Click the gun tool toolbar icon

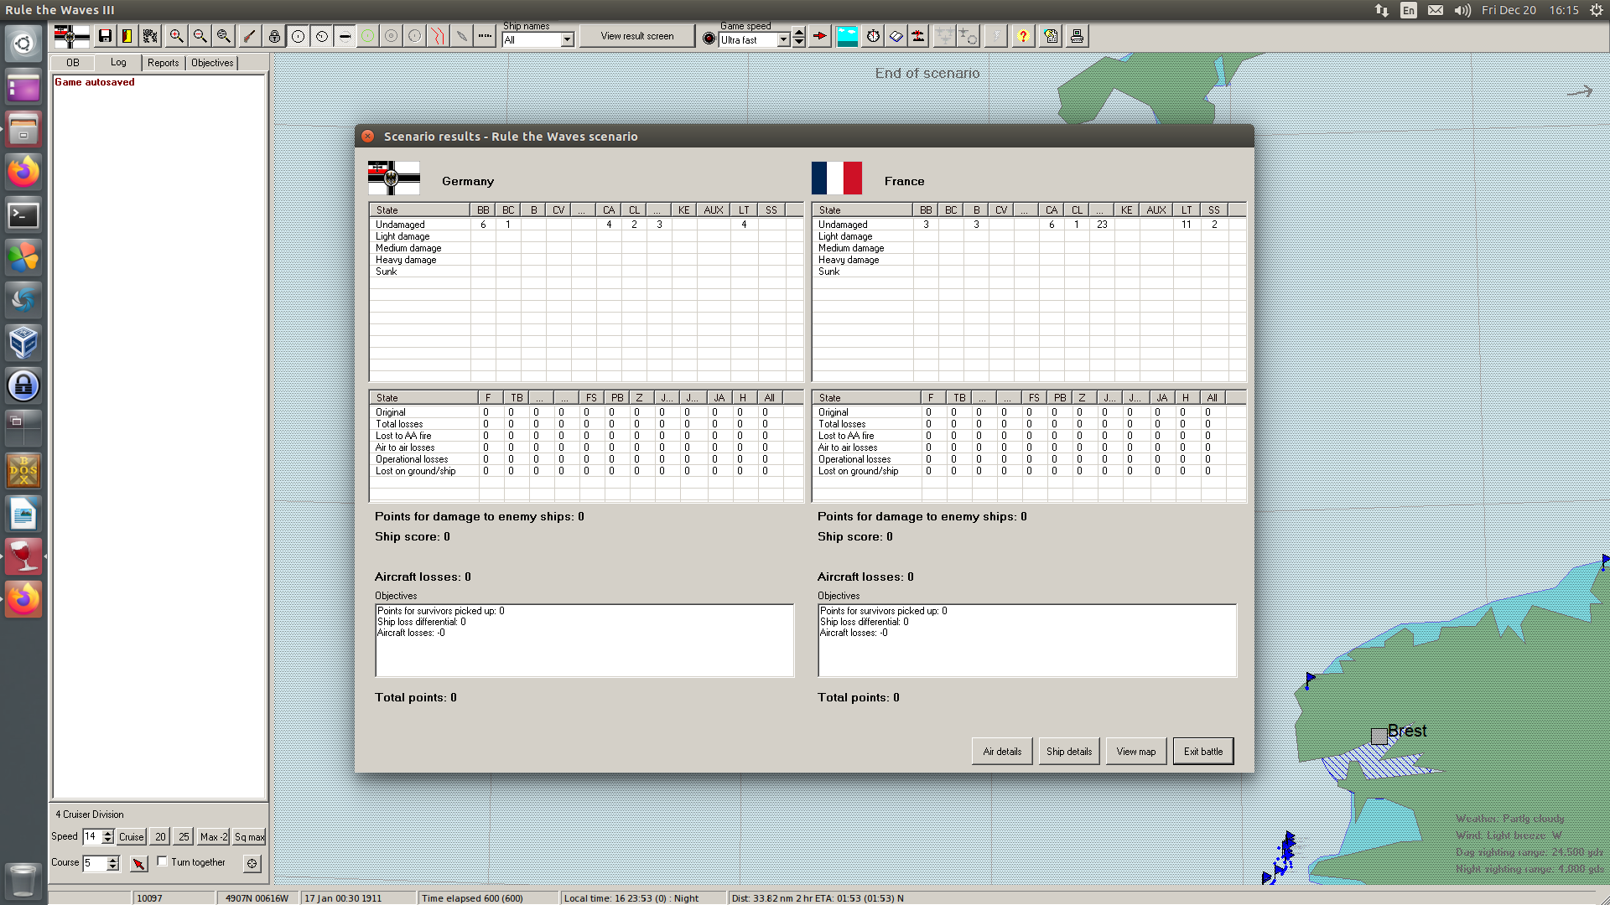pos(249,36)
